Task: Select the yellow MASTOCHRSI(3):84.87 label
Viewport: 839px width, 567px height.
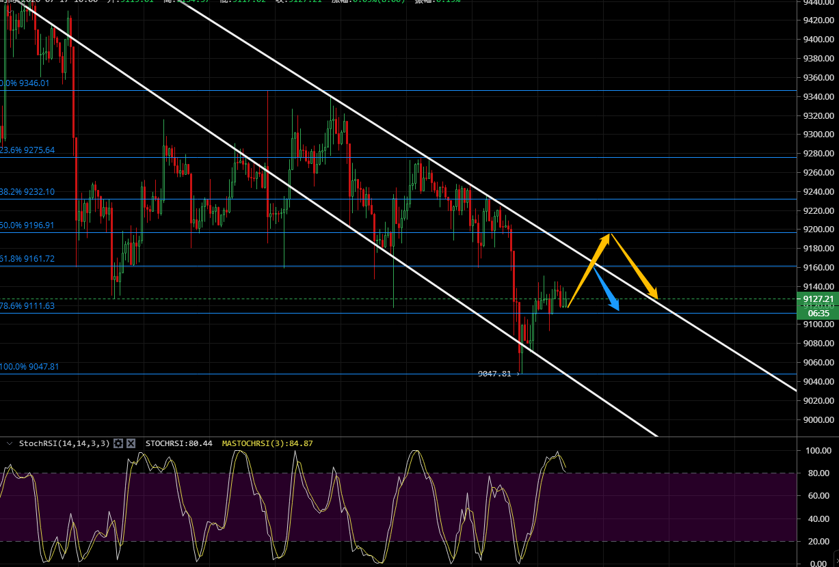Action: coord(267,443)
